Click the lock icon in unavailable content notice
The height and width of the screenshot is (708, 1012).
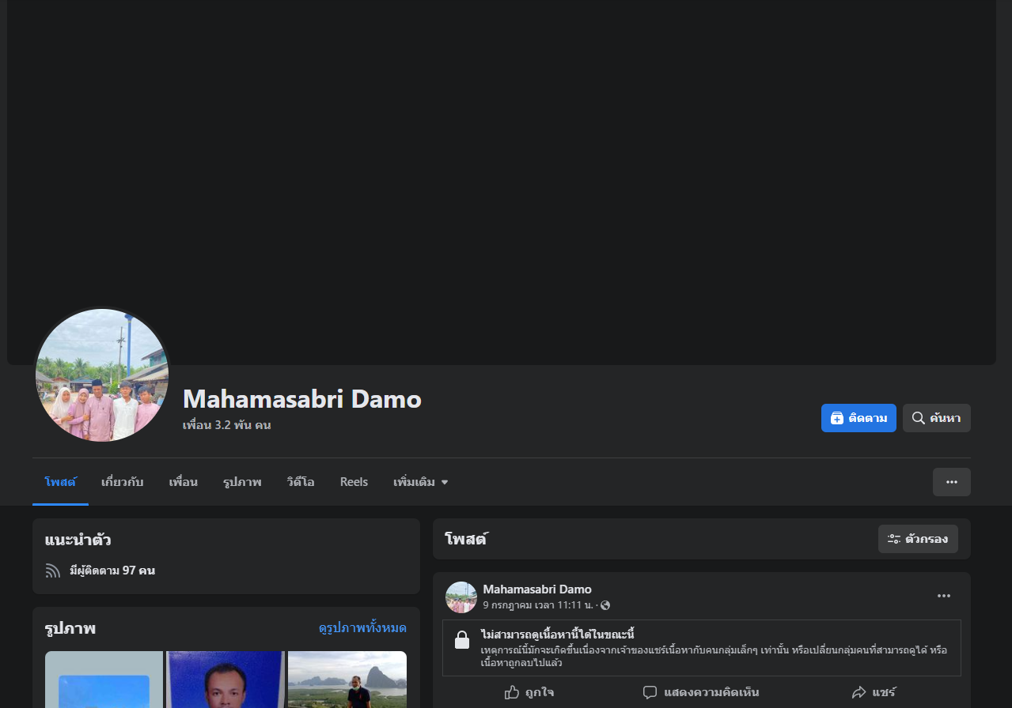click(462, 640)
